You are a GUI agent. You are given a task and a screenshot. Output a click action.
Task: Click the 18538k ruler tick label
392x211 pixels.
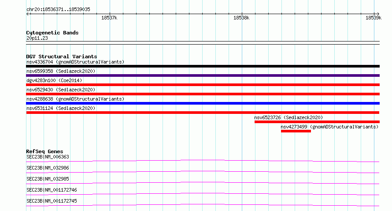pos(241,18)
